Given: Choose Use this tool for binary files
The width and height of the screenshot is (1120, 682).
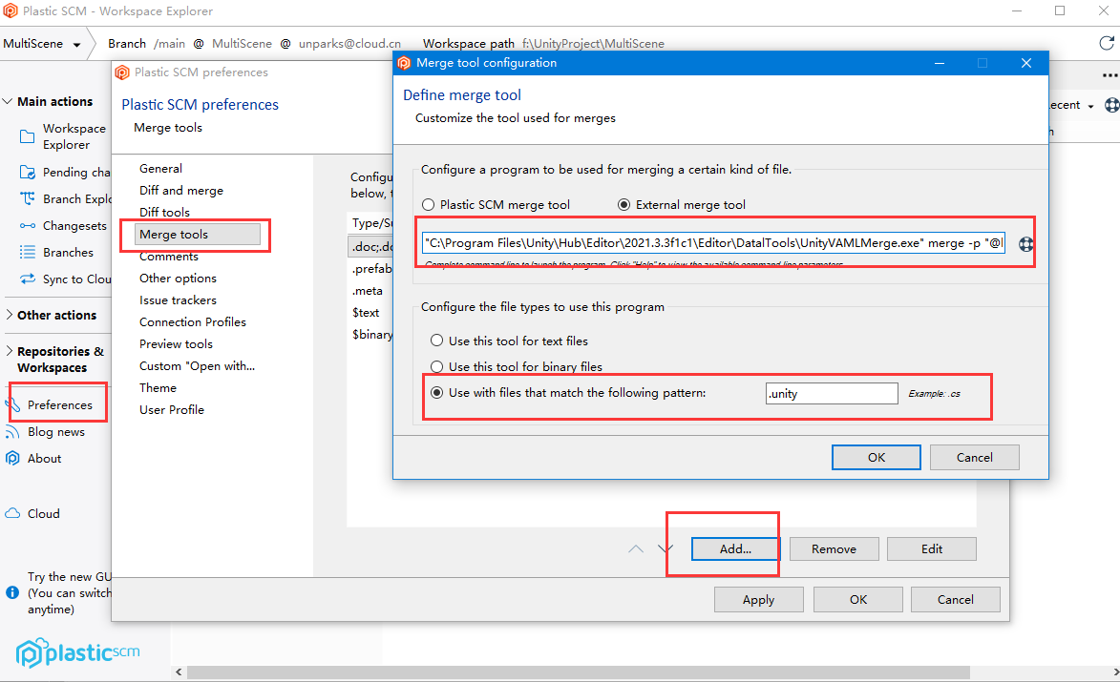Looking at the screenshot, I should pyautogui.click(x=436, y=366).
